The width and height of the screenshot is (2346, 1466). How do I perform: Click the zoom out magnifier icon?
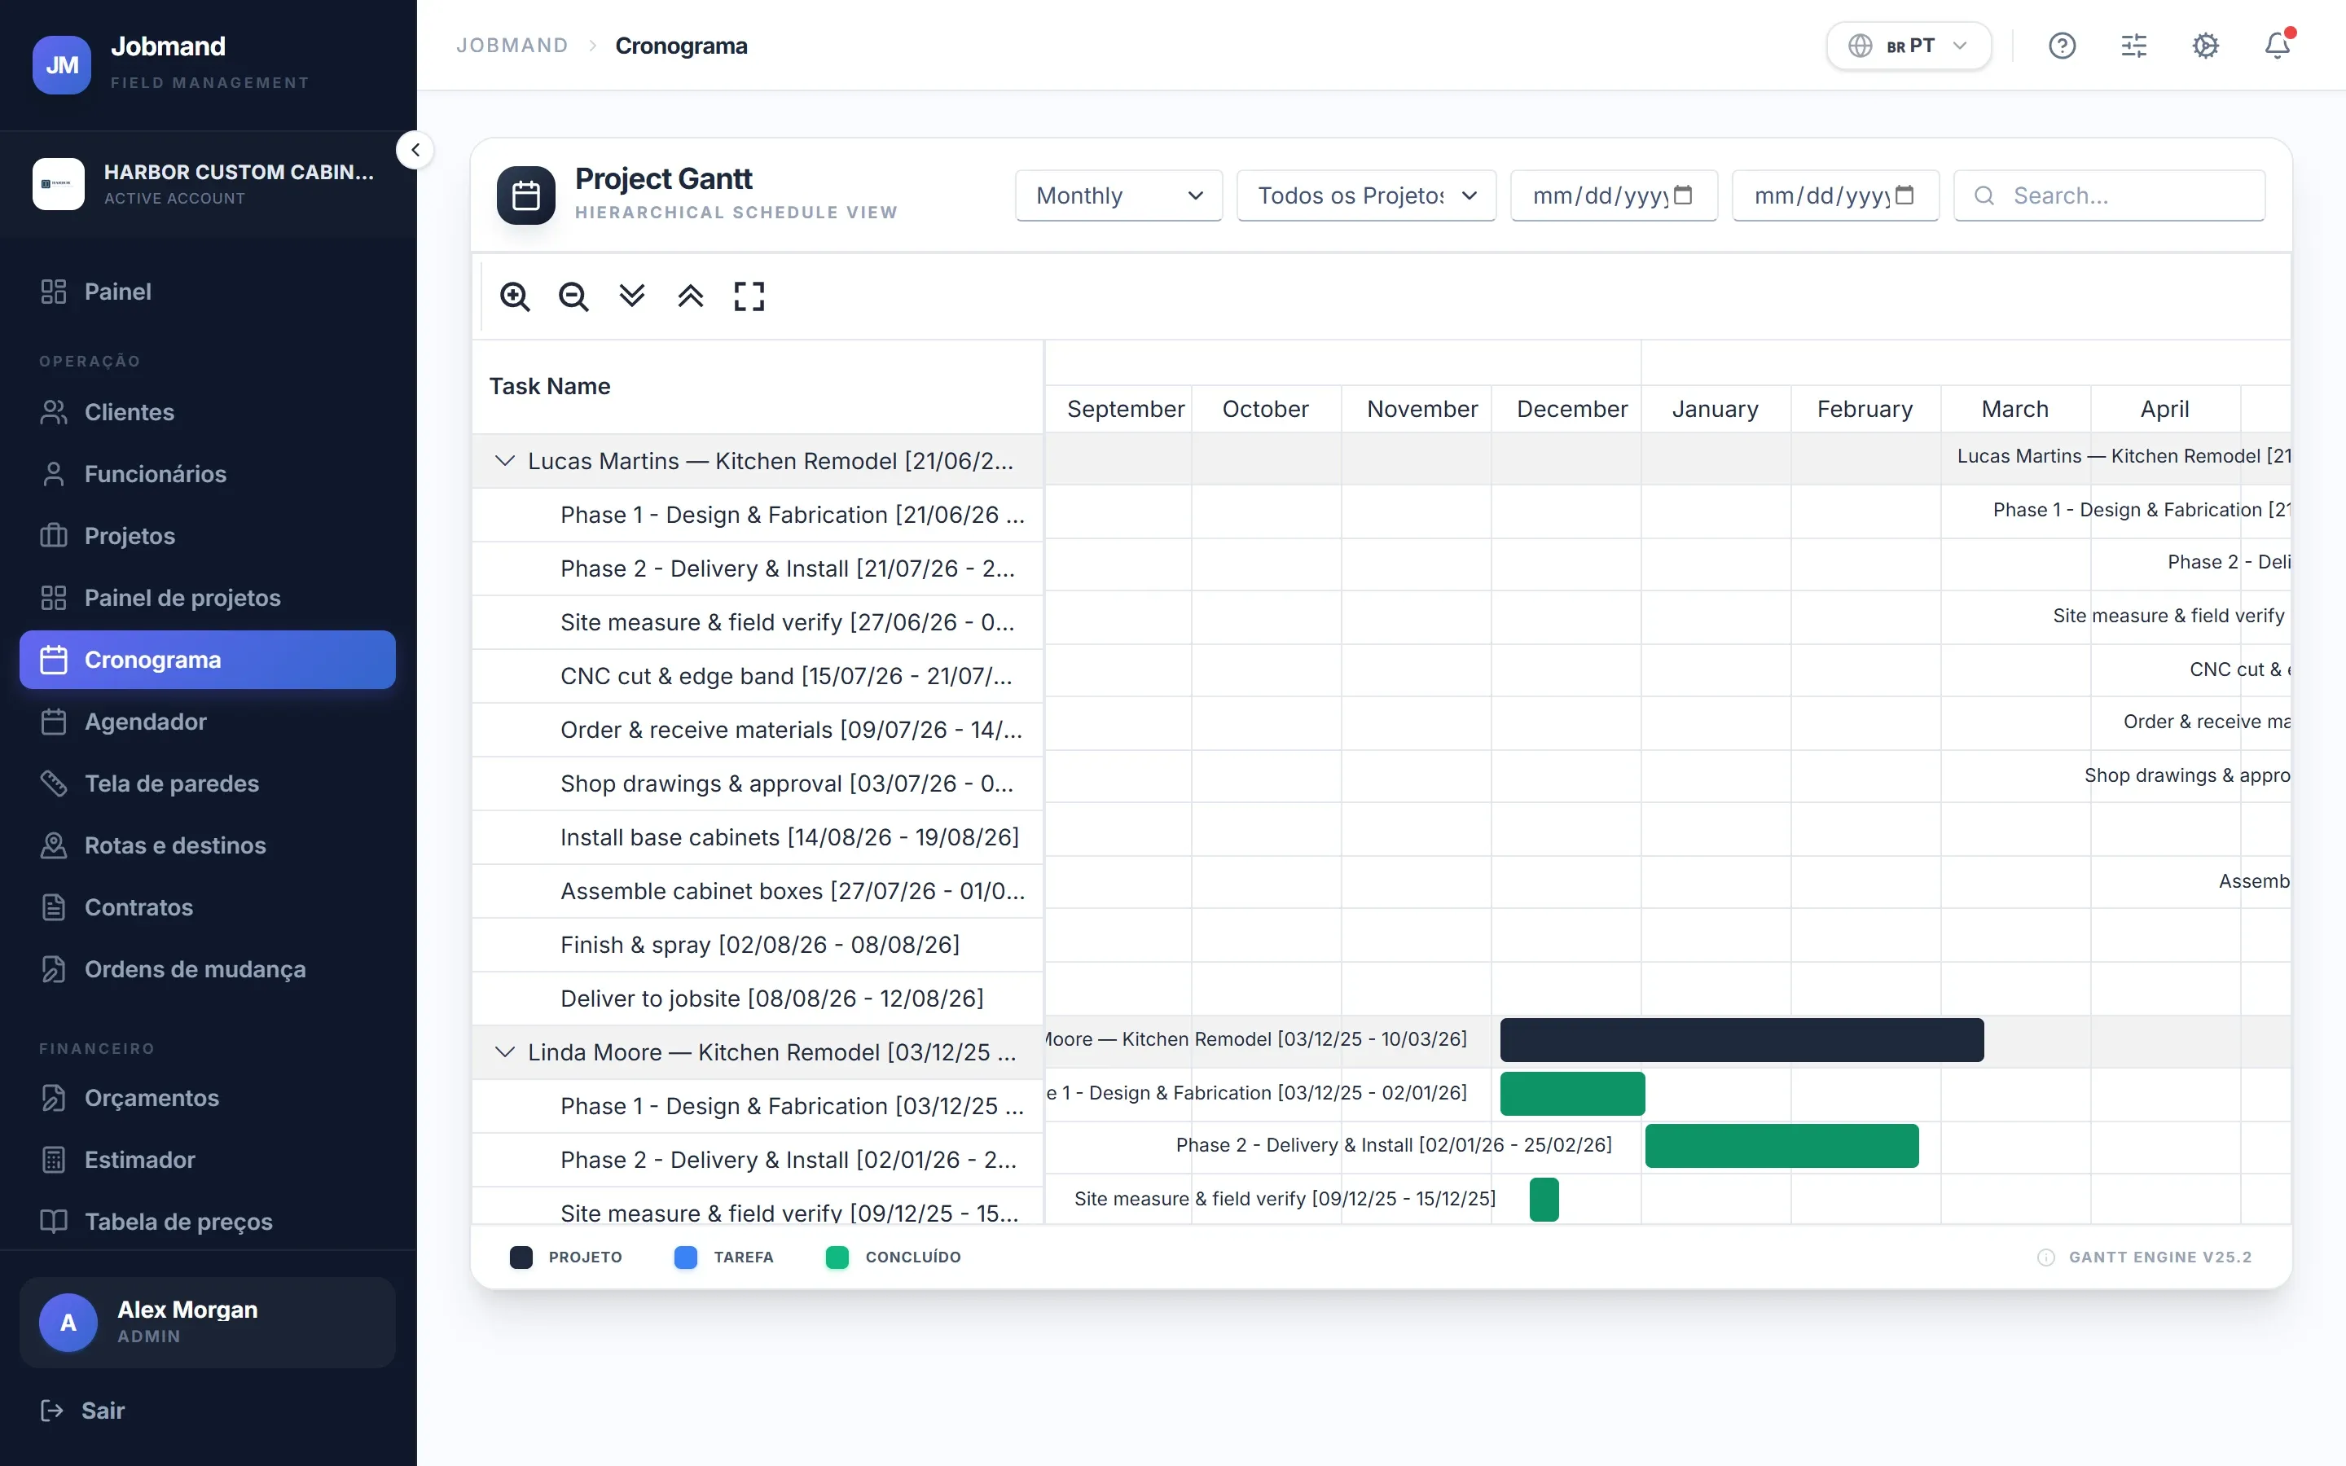pos(573,296)
